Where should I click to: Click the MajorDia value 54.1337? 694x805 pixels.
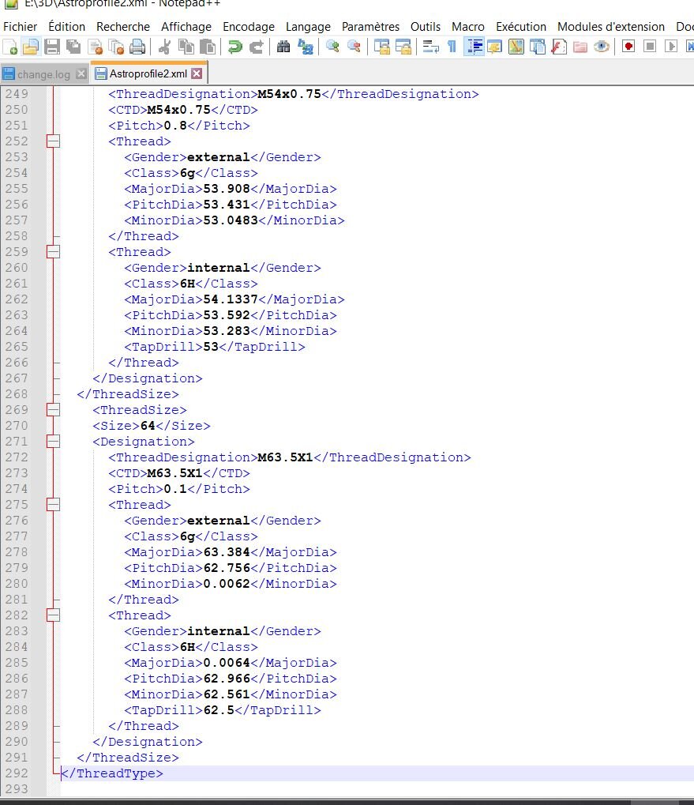tap(231, 299)
